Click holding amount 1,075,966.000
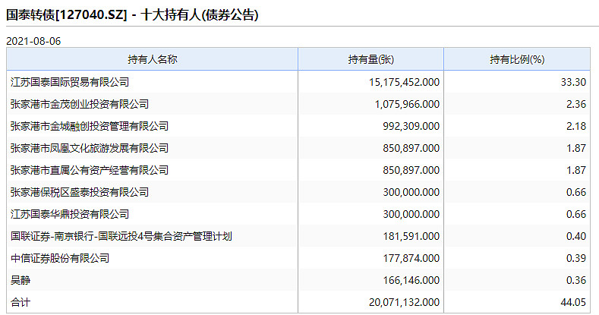Screen dimensions: 599x315 pyautogui.click(x=407, y=104)
